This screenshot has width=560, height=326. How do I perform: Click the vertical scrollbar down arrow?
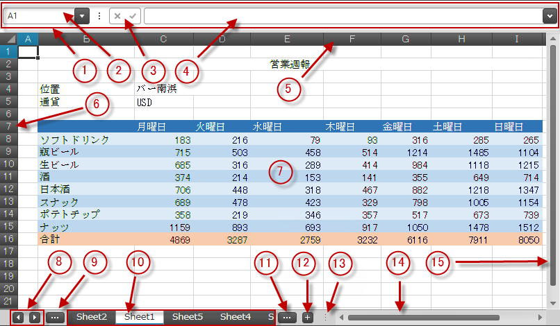[553, 302]
